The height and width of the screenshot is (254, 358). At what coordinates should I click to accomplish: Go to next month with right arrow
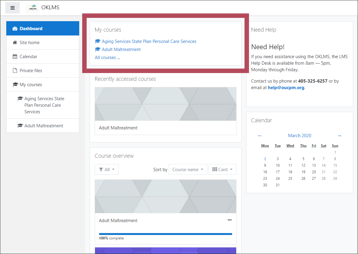(339, 136)
